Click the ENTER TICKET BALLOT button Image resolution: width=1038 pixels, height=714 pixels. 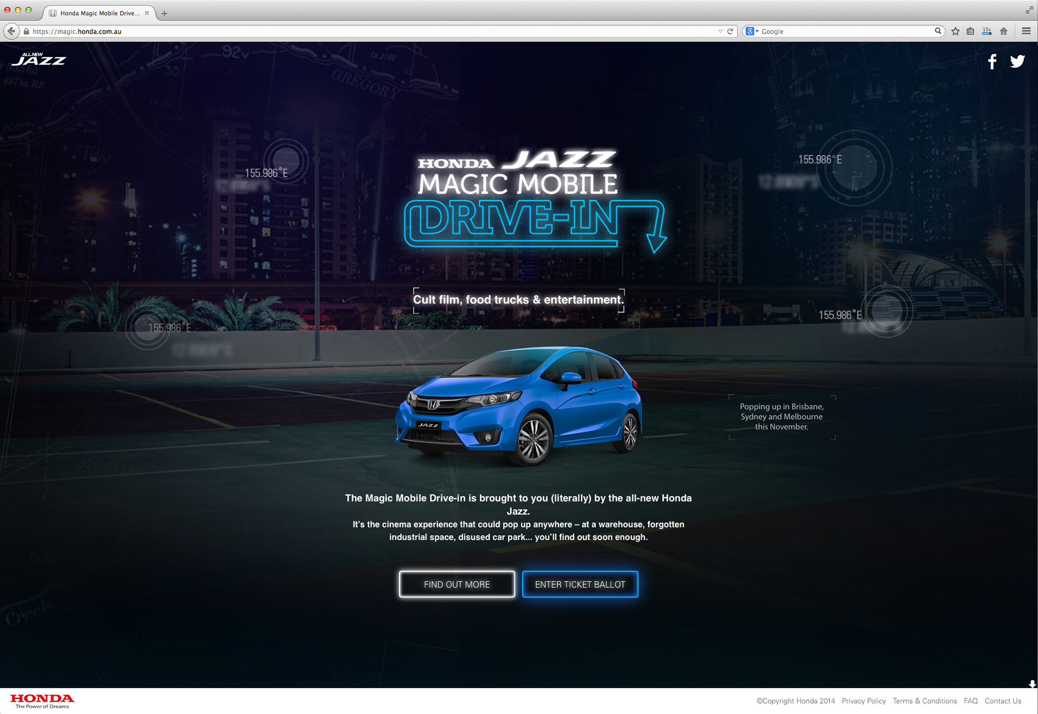click(580, 584)
